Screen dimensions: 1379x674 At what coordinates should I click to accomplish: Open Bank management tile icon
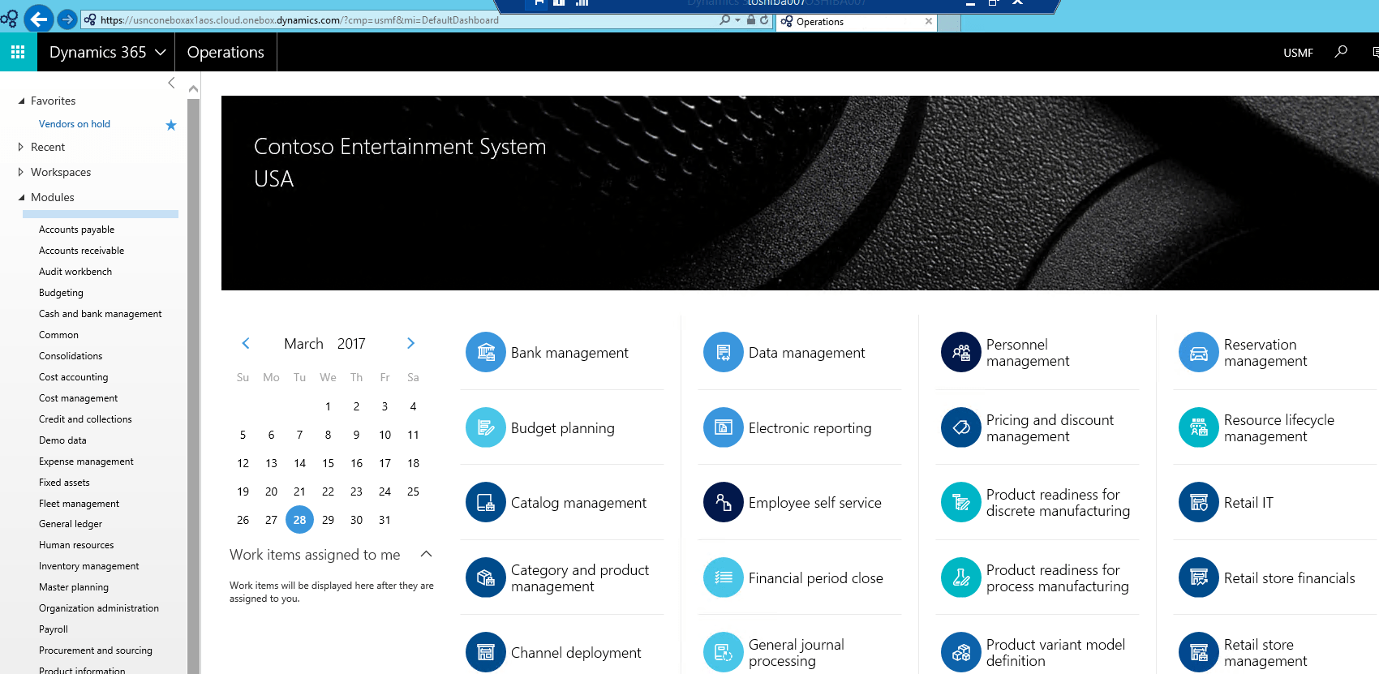(x=486, y=352)
